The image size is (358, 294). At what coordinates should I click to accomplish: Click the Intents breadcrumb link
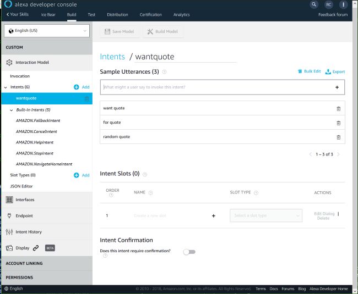112,57
